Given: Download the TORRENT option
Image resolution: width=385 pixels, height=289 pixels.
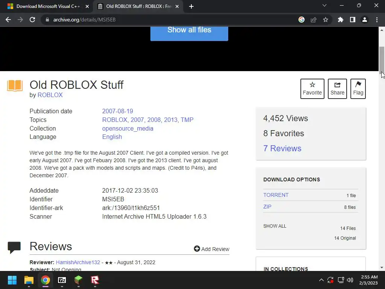Looking at the screenshot, I should (x=276, y=195).
